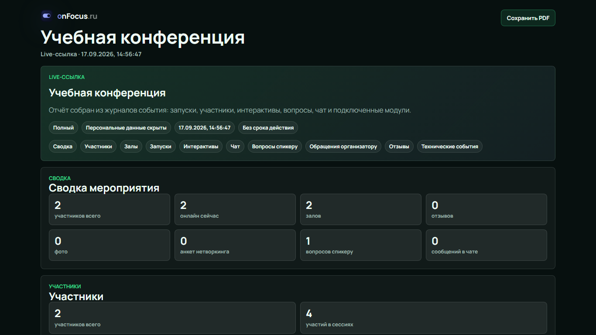596x335 pixels.
Task: Click the 17.09.2026, 14:56:47 timestamp badge
Action: 205,128
